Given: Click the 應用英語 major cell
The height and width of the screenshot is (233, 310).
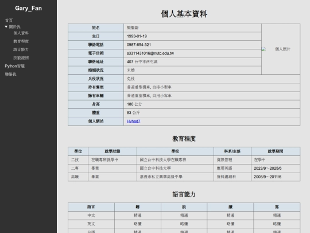Looking at the screenshot, I should tap(232, 169).
